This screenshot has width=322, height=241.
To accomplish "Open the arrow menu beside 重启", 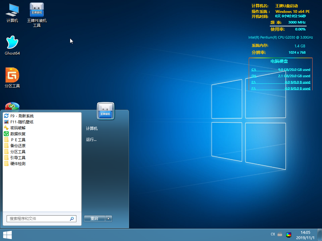I will (108, 219).
